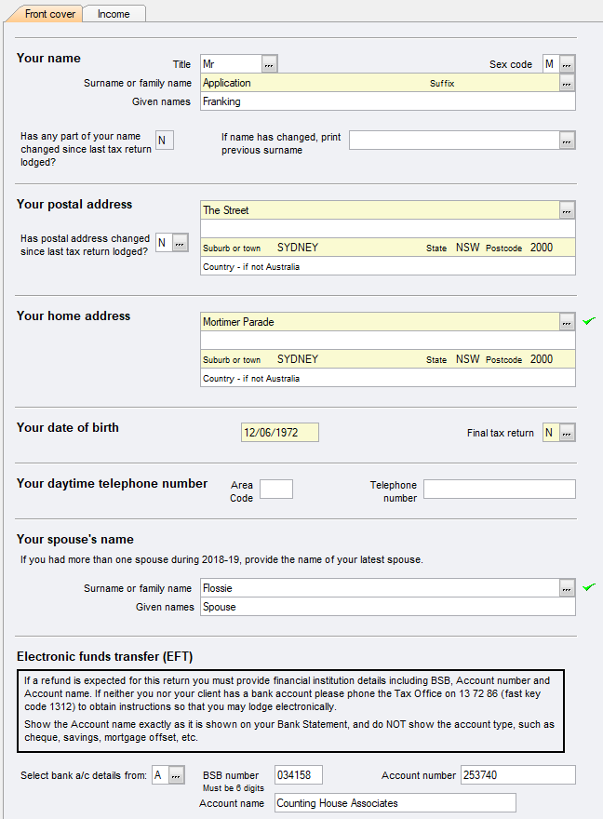Viewport: 603px width, 819px height.
Task: Click the date of birth field showing 12/06/1972
Action: pos(278,432)
